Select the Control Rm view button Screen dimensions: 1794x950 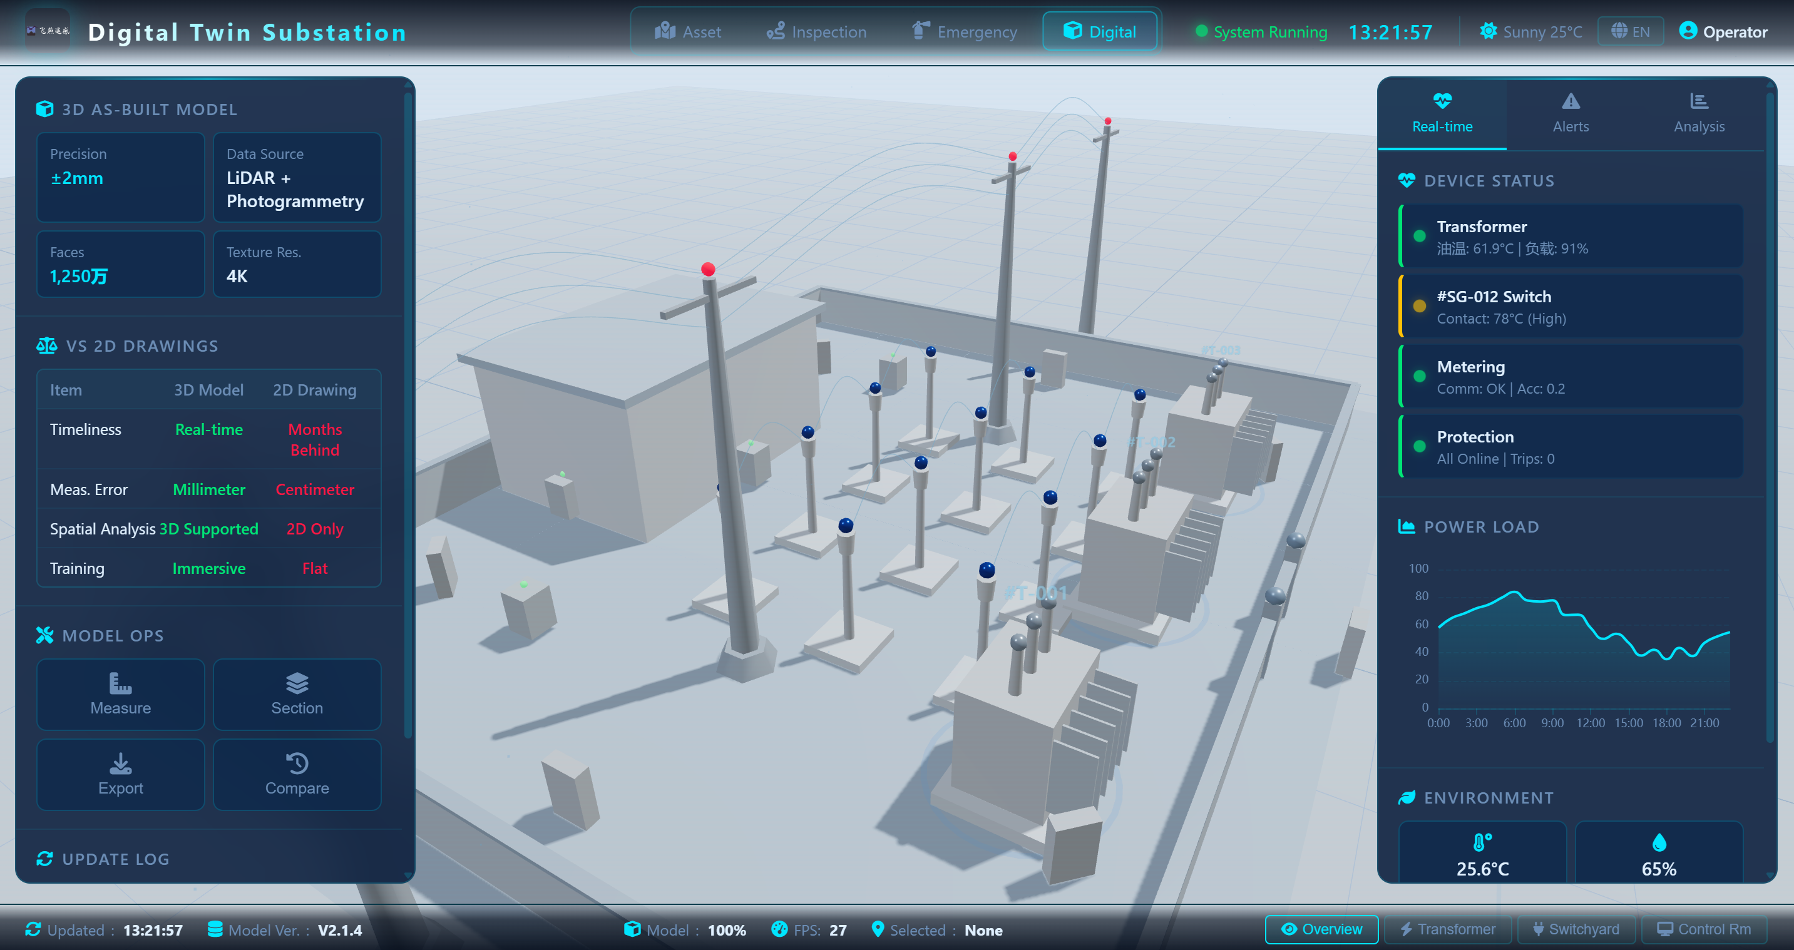(1703, 929)
